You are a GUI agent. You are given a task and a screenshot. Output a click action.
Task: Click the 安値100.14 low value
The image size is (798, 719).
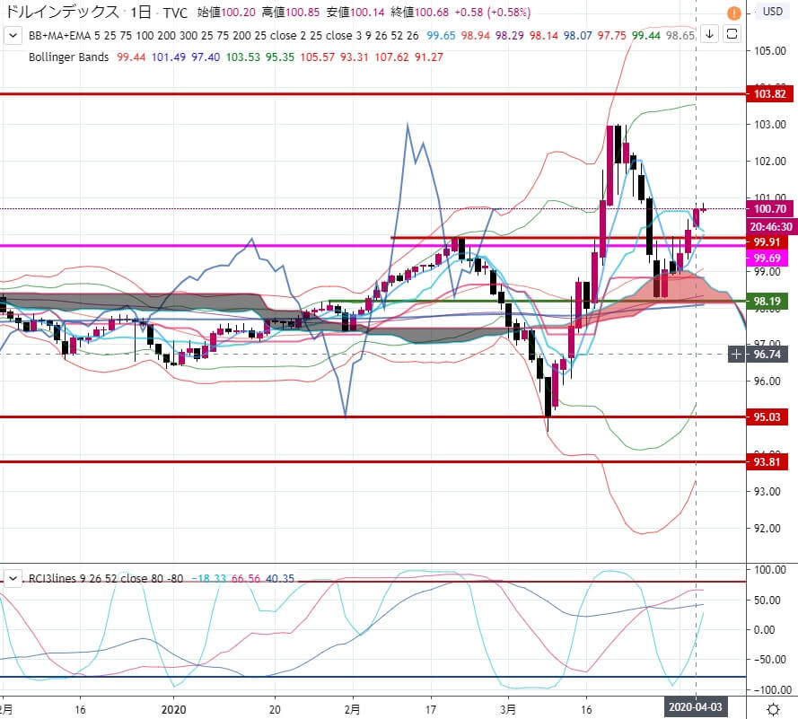coord(355,13)
